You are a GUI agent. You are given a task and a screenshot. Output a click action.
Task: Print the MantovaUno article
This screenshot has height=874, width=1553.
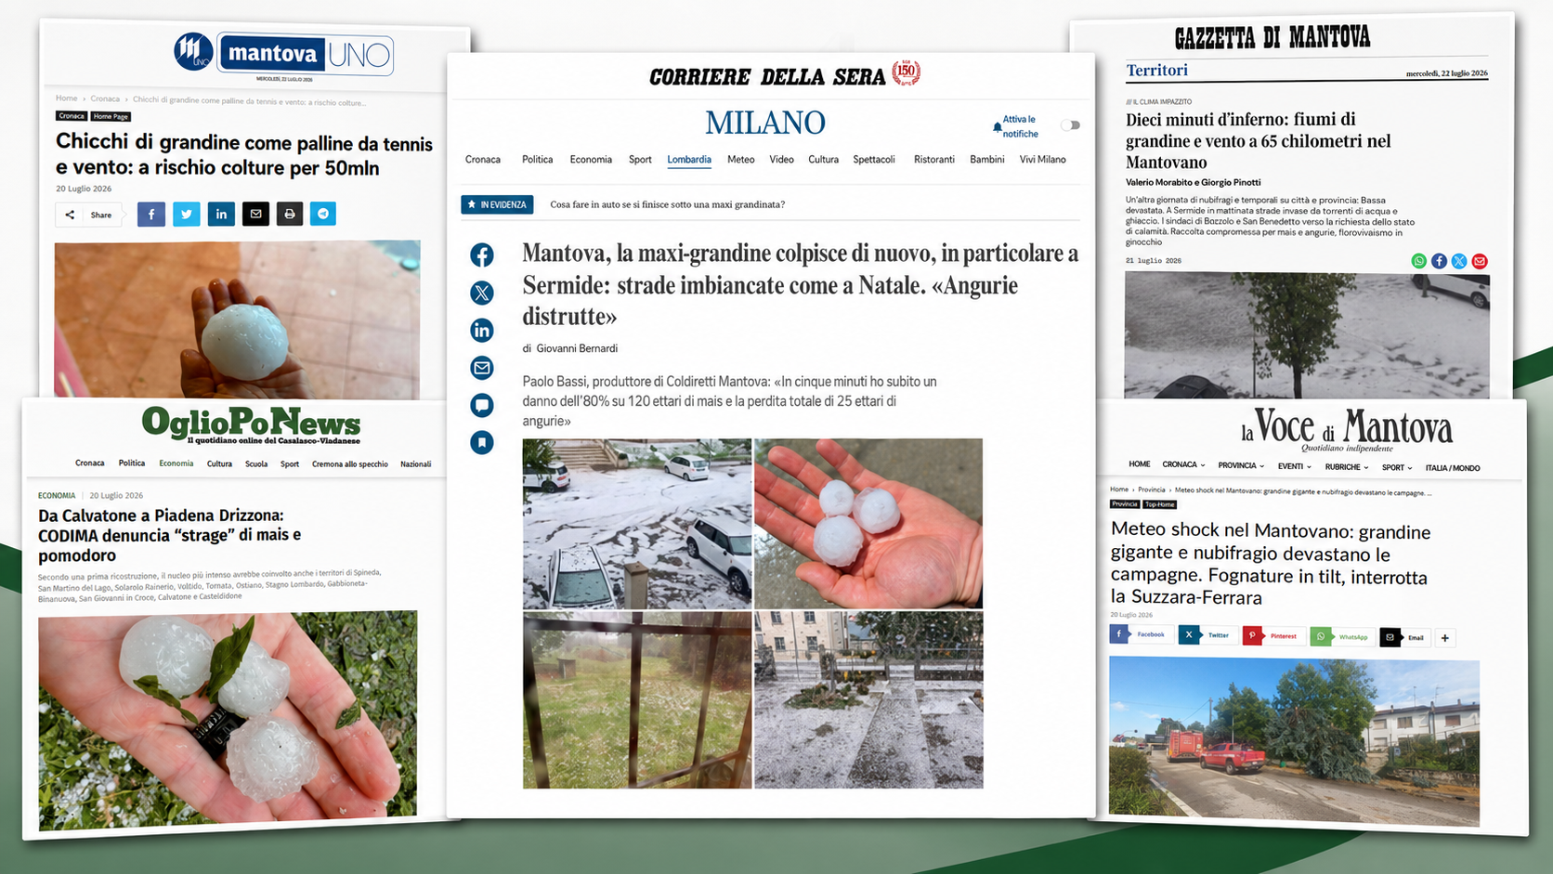(290, 214)
